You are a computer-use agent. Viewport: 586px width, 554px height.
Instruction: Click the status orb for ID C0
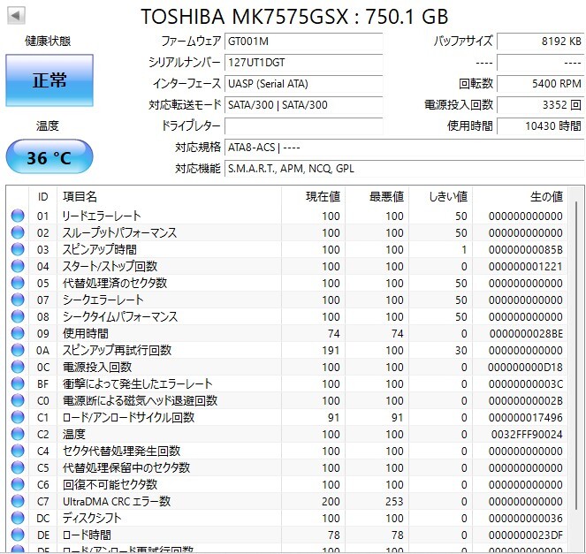click(18, 401)
